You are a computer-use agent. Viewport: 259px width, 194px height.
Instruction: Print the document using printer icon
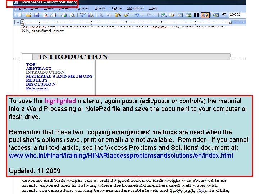pos(64,15)
